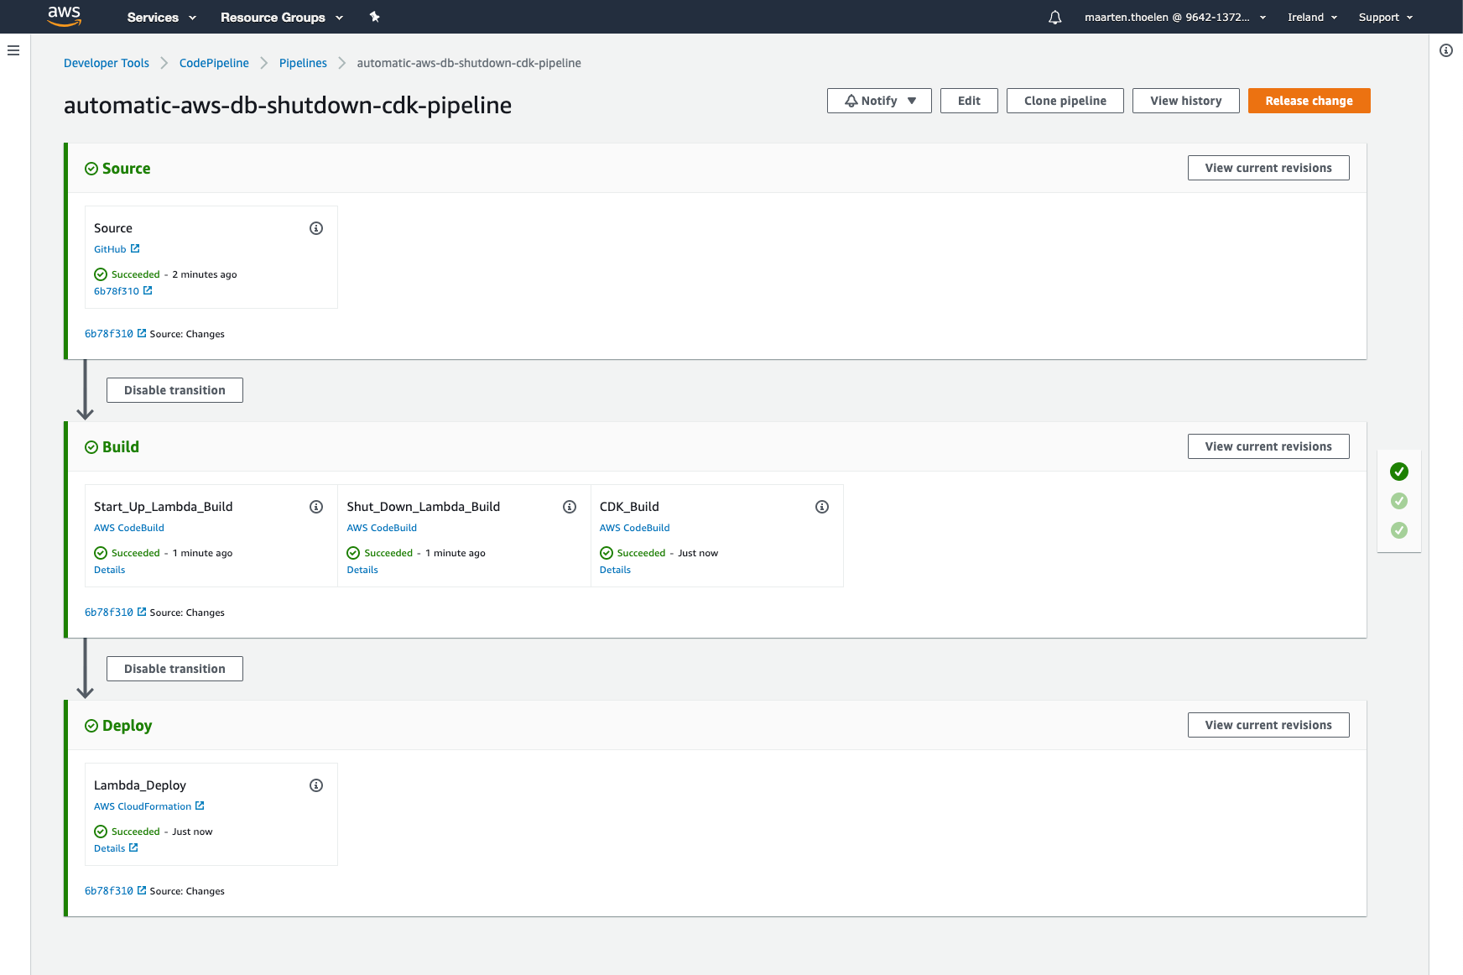Click the Edit pipeline button
This screenshot has width=1463, height=975.
969,101
